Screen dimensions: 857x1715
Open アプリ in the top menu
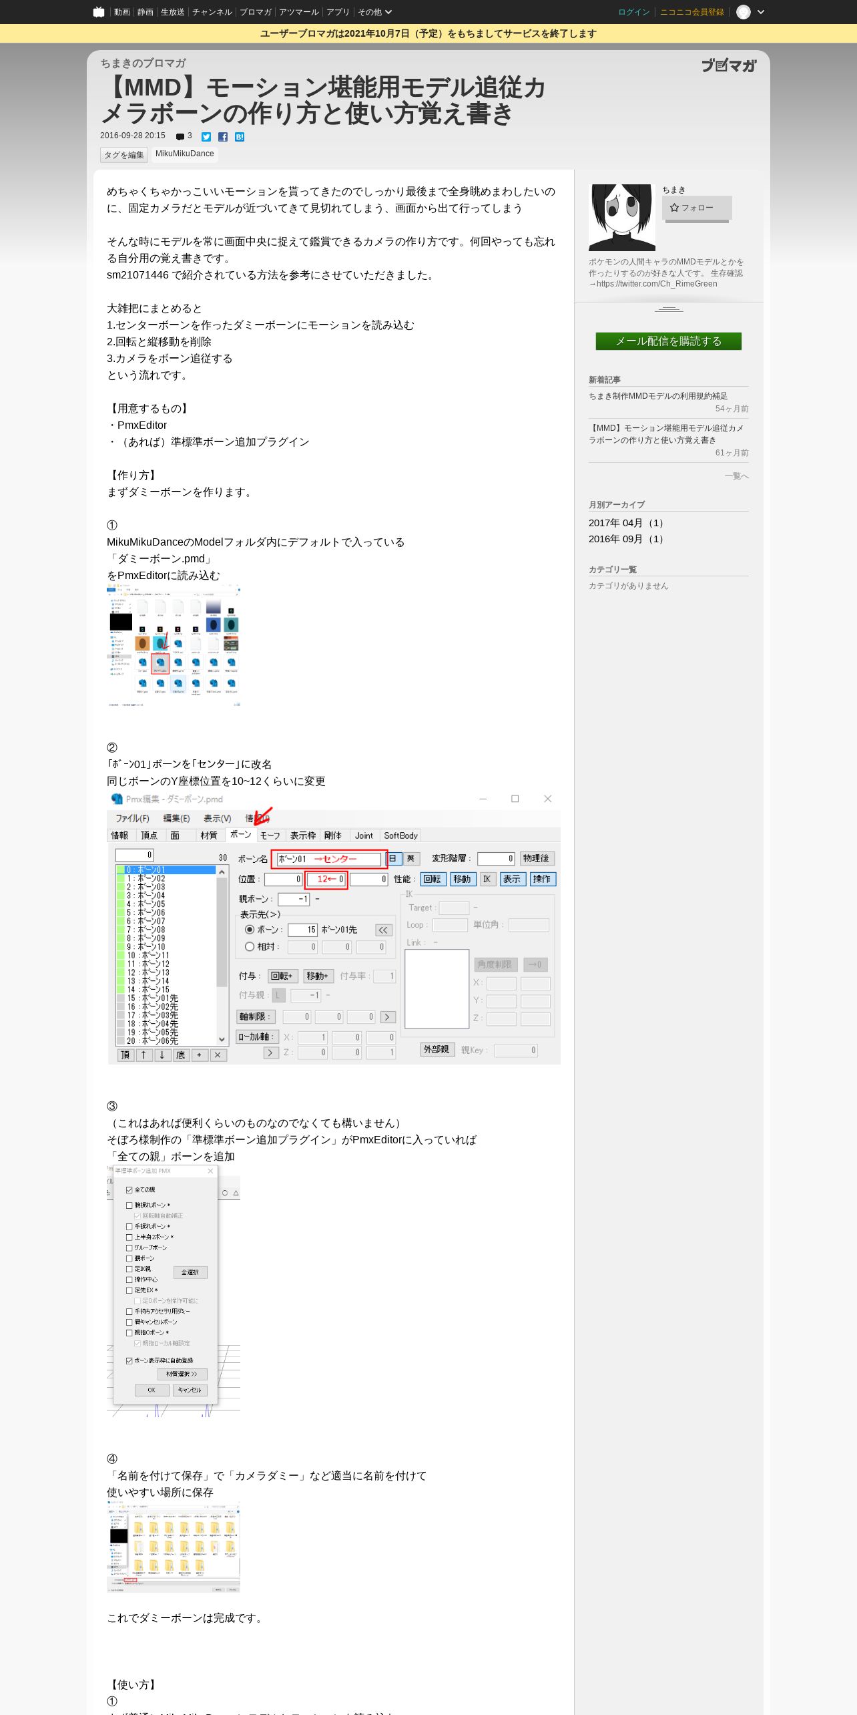338,12
